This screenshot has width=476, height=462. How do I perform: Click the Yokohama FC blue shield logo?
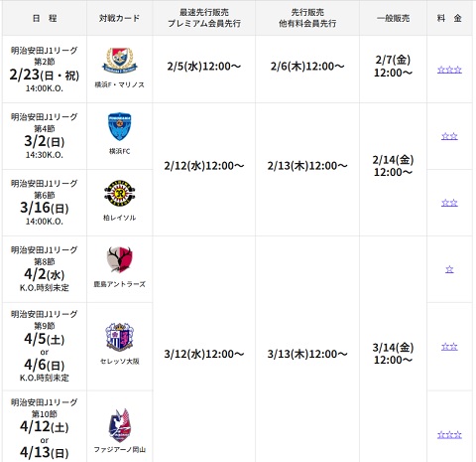point(120,126)
